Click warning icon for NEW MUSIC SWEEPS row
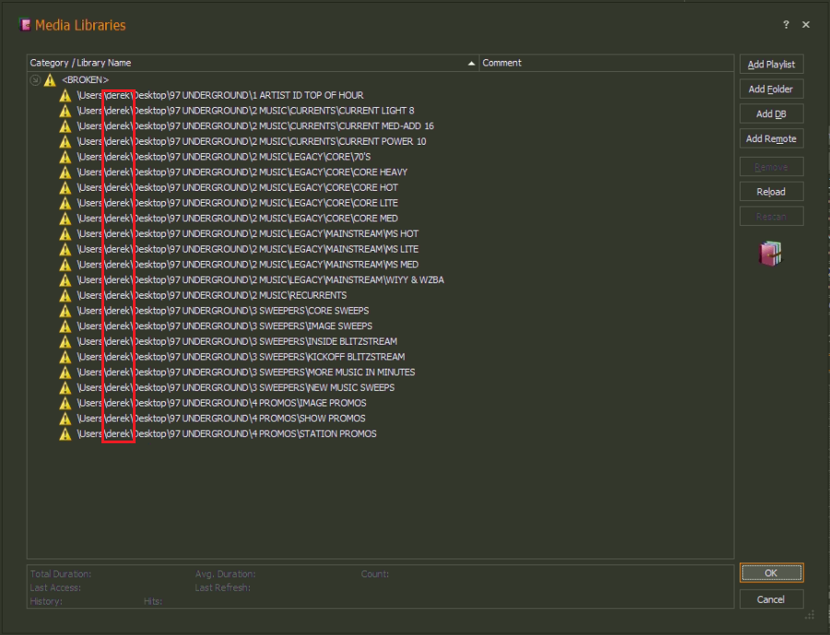This screenshot has height=635, width=830. point(65,387)
